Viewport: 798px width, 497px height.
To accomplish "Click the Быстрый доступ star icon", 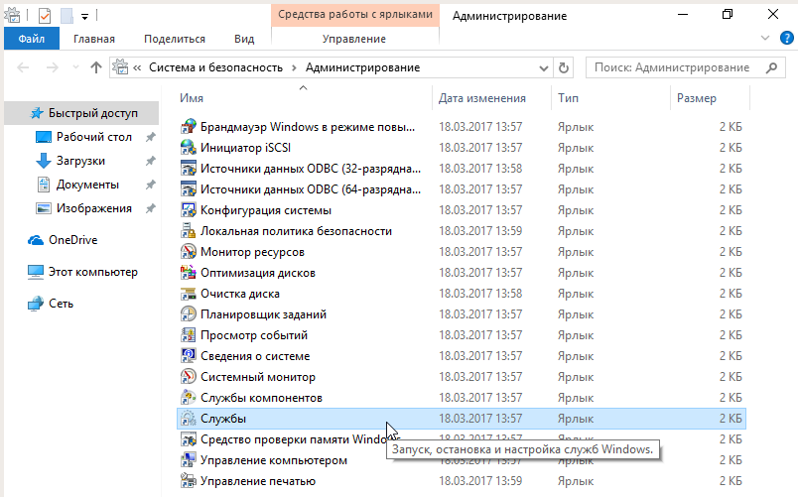I will pos(37,113).
